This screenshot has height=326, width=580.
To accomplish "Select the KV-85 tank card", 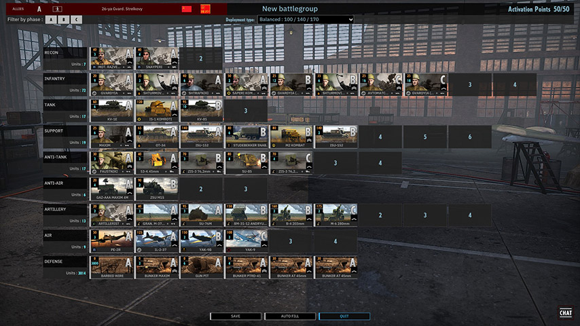I will pyautogui.click(x=201, y=111).
